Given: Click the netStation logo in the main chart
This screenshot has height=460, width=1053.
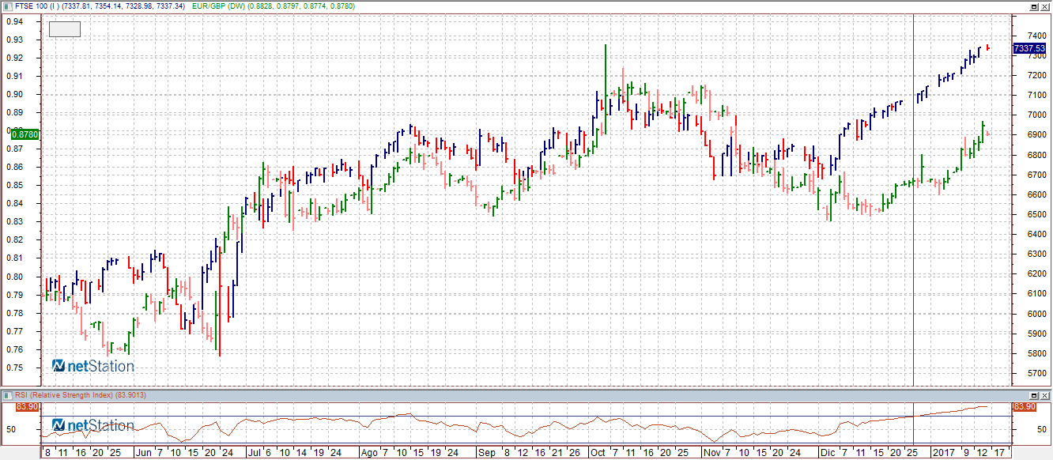Looking at the screenshot, I should click(93, 366).
